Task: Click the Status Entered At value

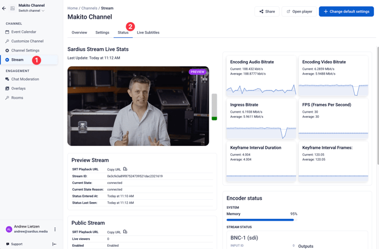Action: click(x=120, y=196)
